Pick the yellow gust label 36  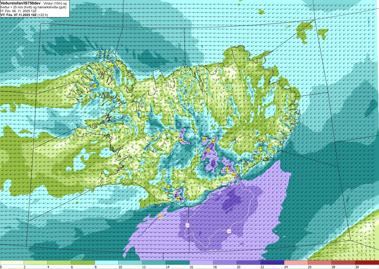click(x=204, y=139)
